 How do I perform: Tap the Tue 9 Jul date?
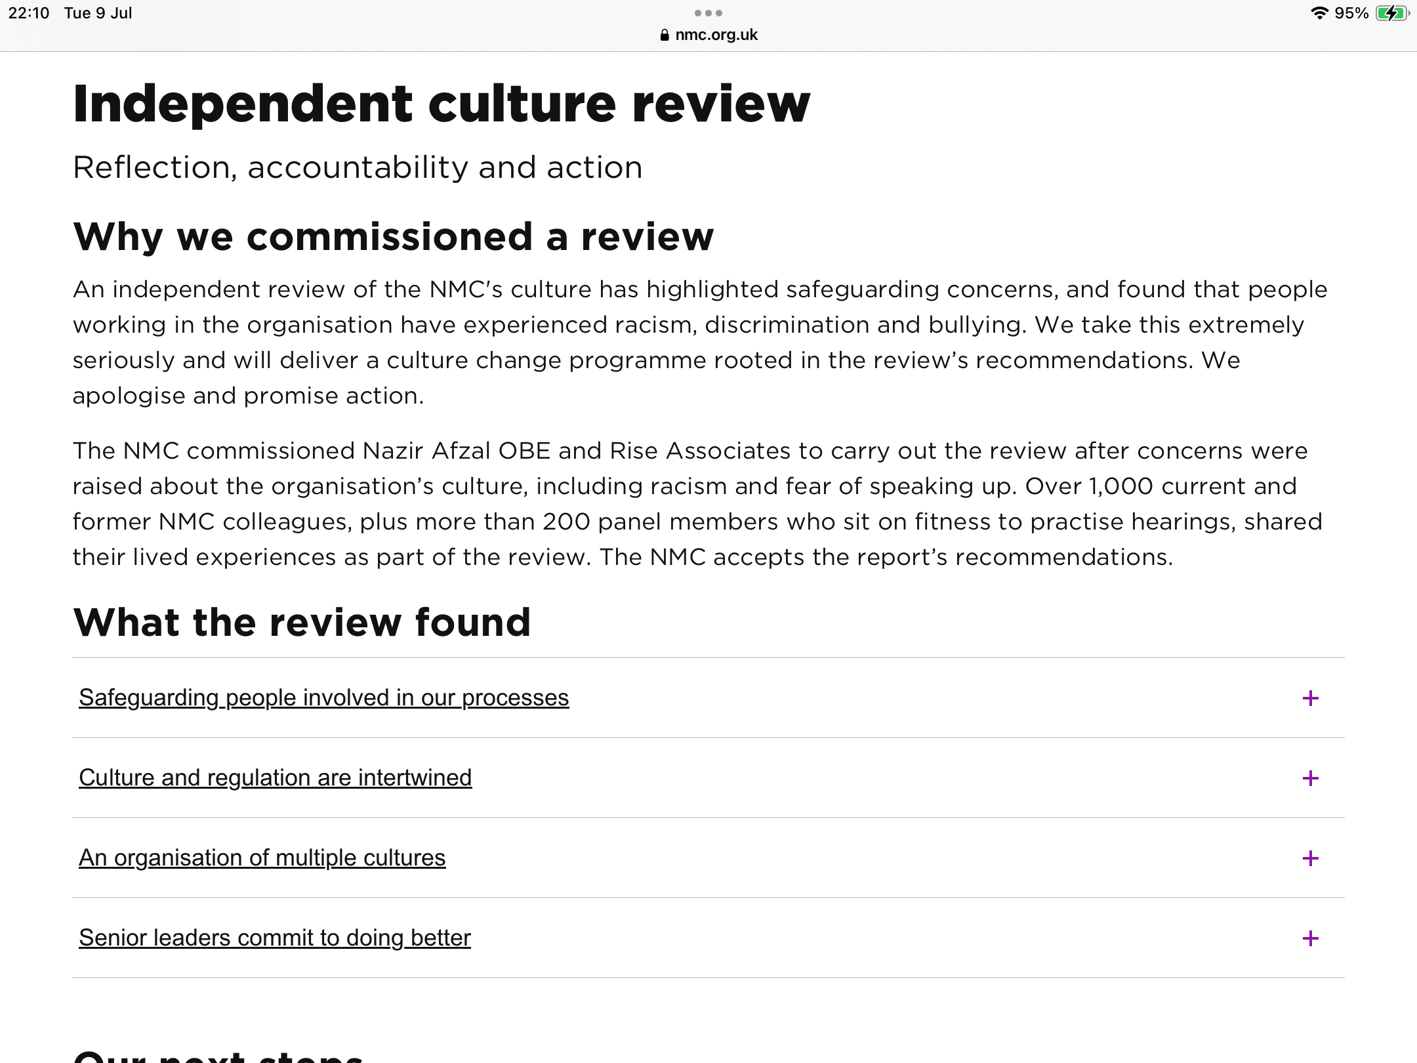[98, 13]
